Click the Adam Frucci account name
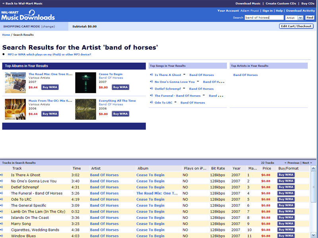This screenshot has height=238, width=318. point(250,11)
